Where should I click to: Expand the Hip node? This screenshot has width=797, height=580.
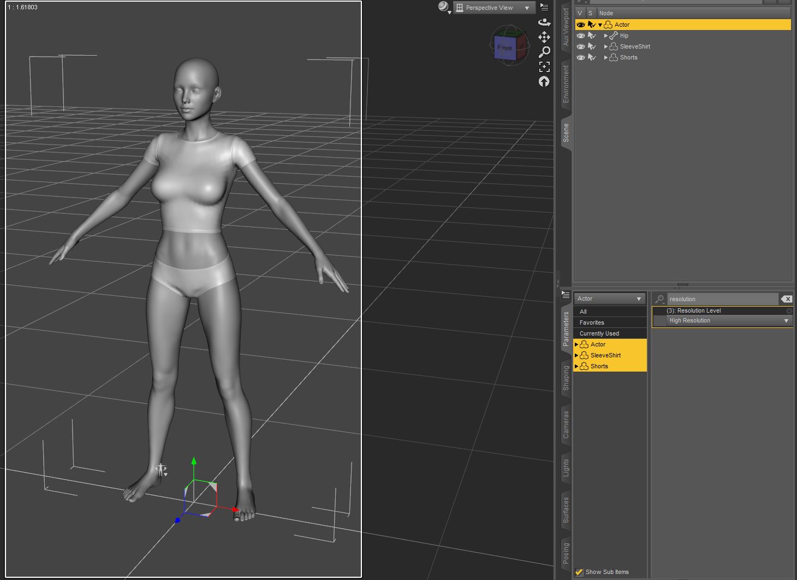[x=605, y=35]
